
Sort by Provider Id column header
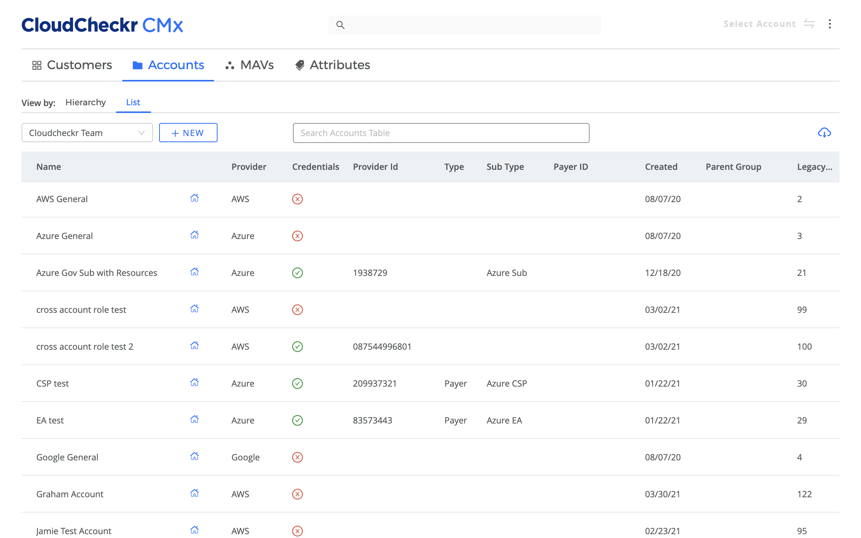pos(376,167)
